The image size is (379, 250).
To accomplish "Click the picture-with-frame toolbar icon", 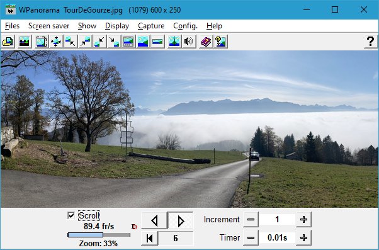I will (x=42, y=42).
